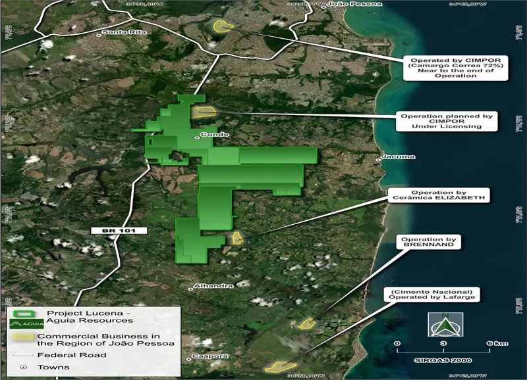Click the '6 km' scale bar label
Viewport: 527px width, 380px height.
(x=497, y=343)
